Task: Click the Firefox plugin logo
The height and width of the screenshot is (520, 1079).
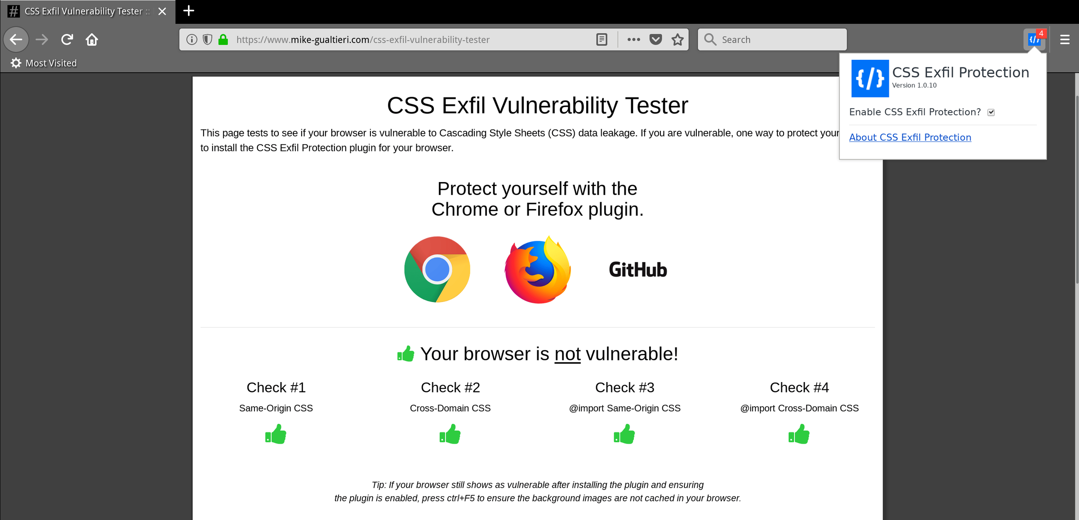Action: tap(538, 270)
